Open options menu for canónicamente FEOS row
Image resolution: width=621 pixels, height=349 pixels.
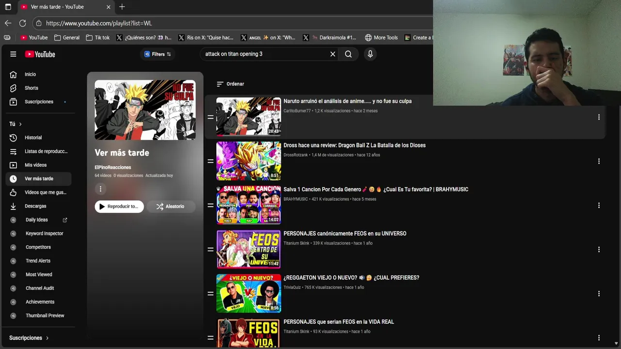coord(599,250)
